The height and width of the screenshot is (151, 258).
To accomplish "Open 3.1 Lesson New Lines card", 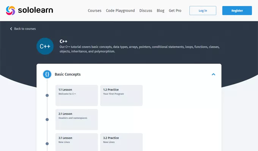I will pyautogui.click(x=77, y=142).
